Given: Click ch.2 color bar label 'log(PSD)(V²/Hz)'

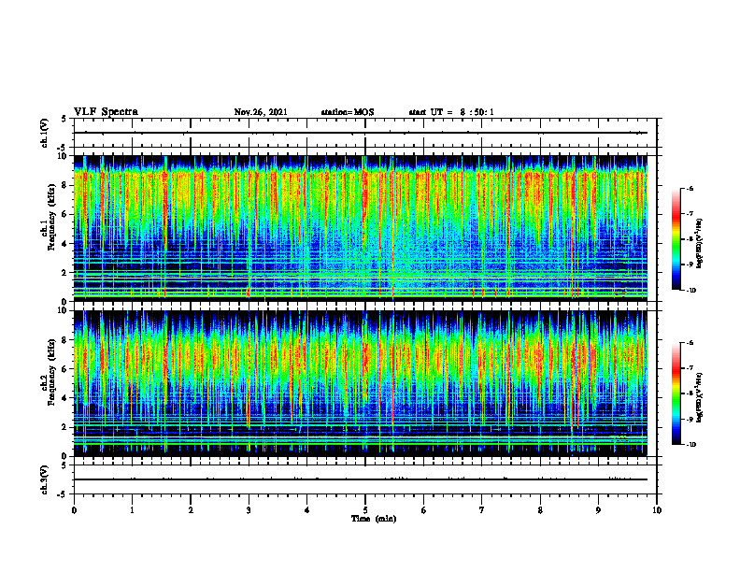Looking at the screenshot, I should pos(700,397).
